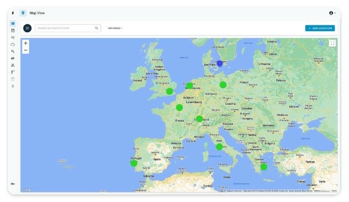
Task: Click the blue cluster marker over Denmark
Action: tap(219, 63)
